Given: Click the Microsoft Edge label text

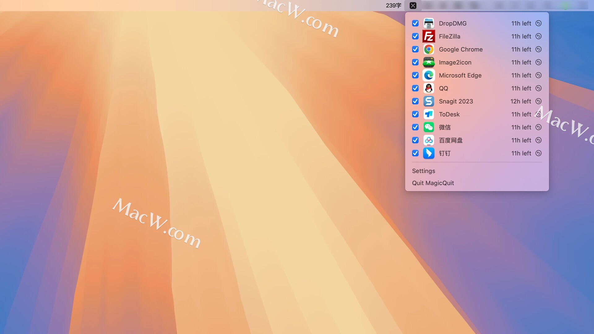Looking at the screenshot, I should click(460, 75).
